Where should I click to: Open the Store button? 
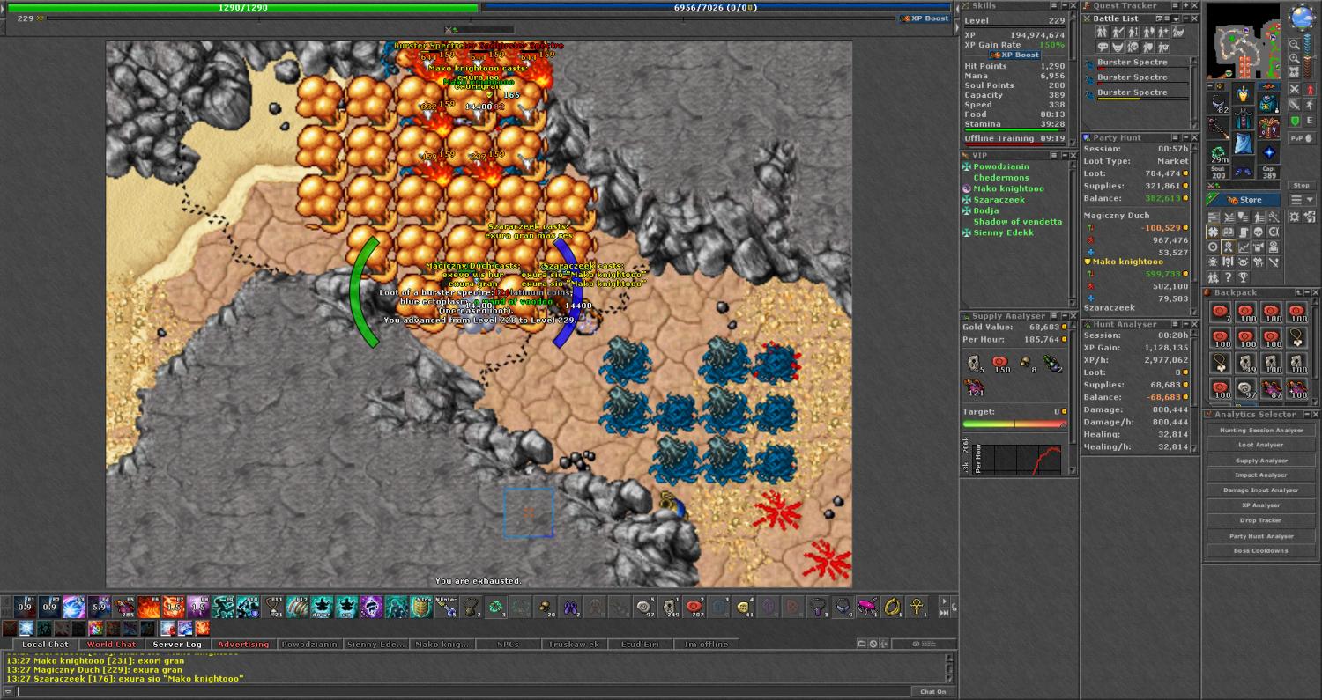(1244, 200)
